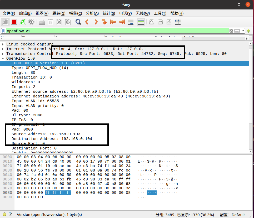
Task: Open the 文件(F) menu
Action: point(9,13)
